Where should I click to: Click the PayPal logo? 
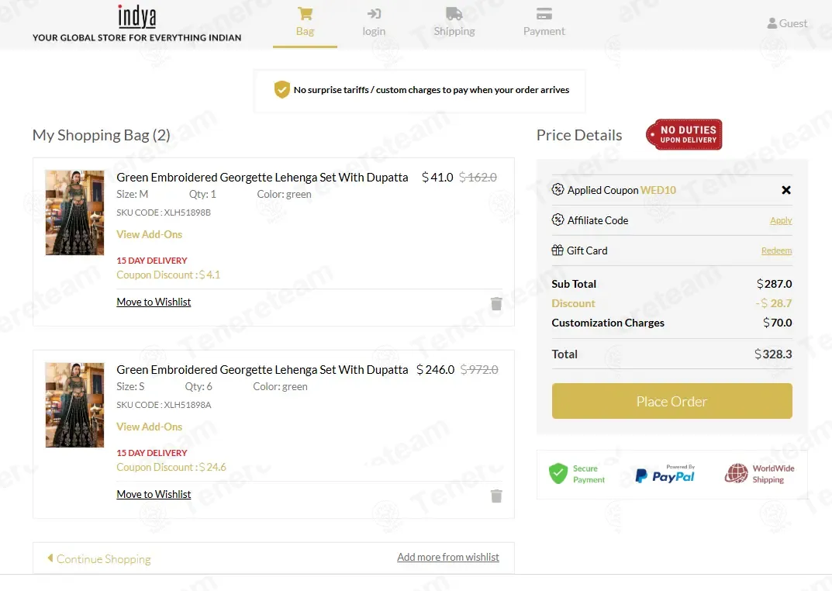[665, 474]
